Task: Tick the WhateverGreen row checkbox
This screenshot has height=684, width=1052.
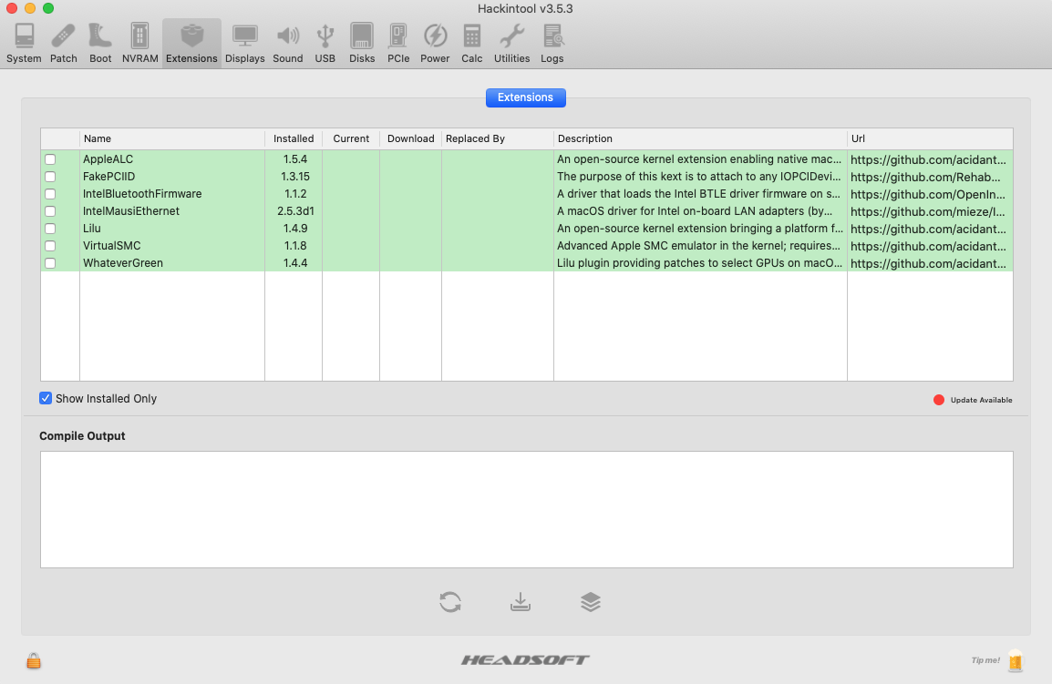Action: pyautogui.click(x=50, y=263)
